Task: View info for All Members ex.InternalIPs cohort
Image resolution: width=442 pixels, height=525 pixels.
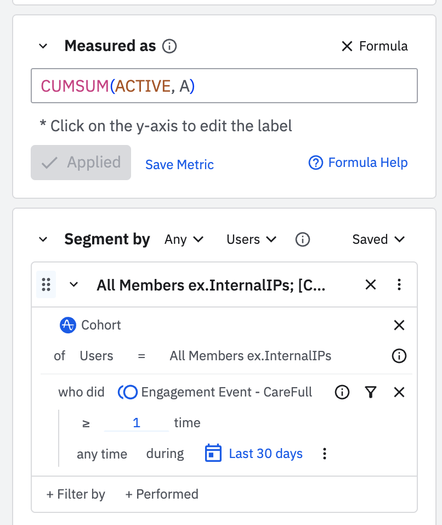Action: pyautogui.click(x=399, y=356)
